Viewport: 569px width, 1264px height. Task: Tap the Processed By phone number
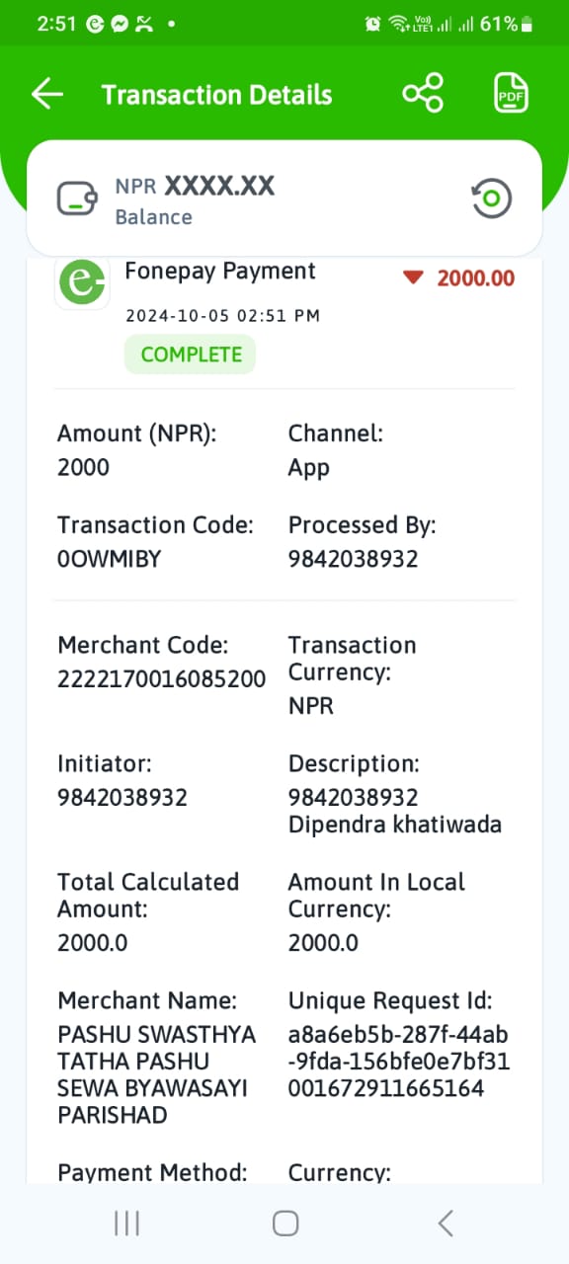[x=353, y=559]
